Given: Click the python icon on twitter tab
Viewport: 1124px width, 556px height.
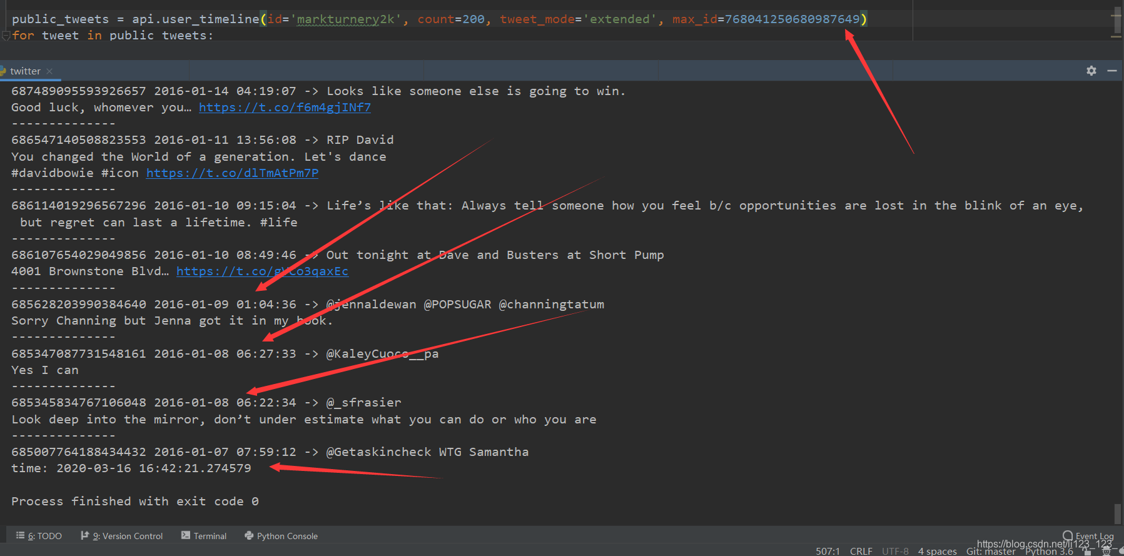Looking at the screenshot, I should point(3,71).
